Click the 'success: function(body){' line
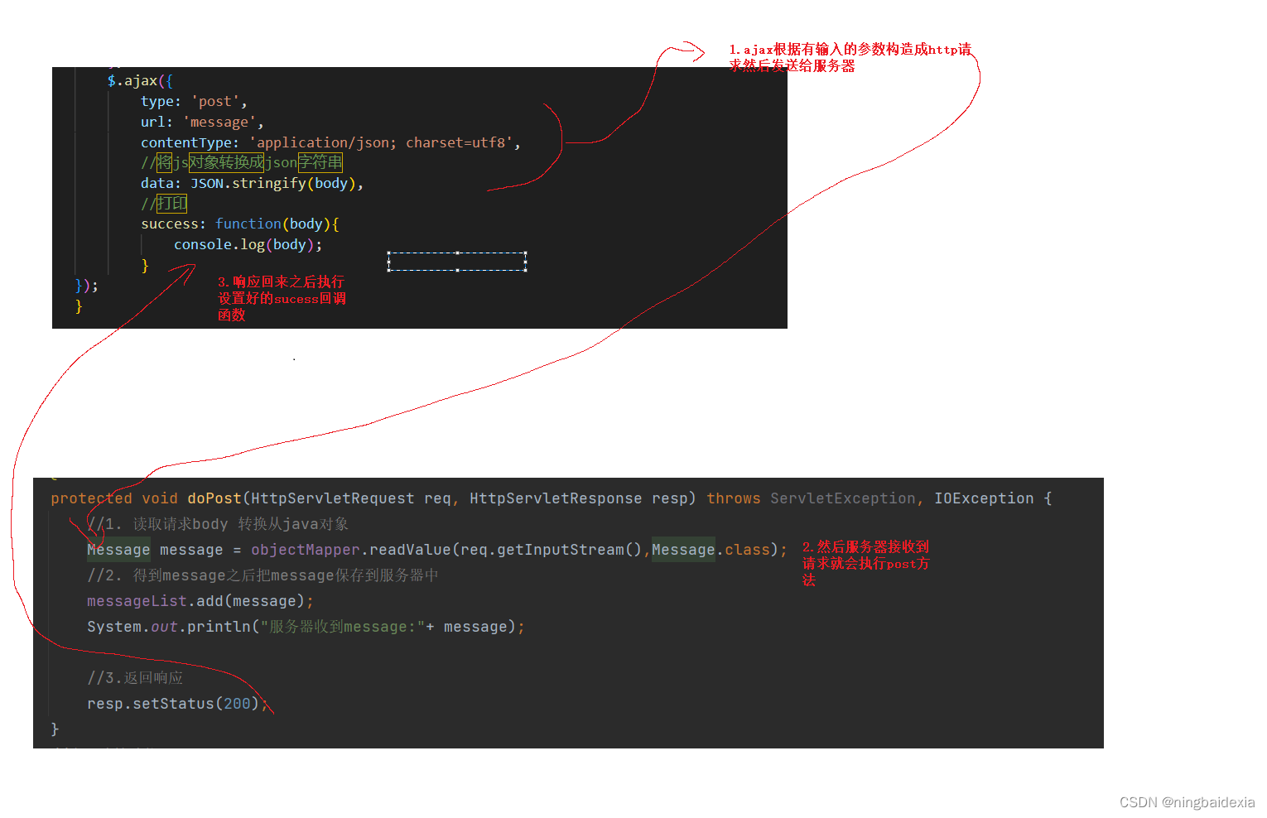Screen dimensions: 1267x818 click(240, 224)
